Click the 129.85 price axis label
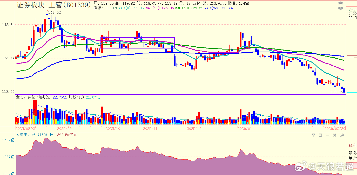The image size is (357, 175). (8, 59)
